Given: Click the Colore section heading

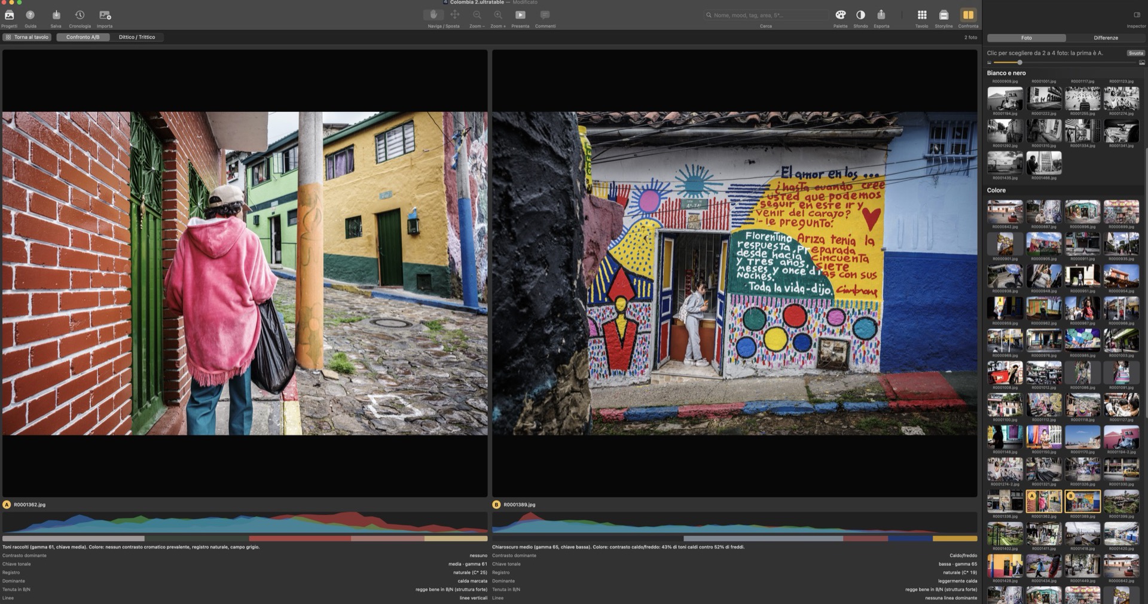Looking at the screenshot, I should (996, 190).
